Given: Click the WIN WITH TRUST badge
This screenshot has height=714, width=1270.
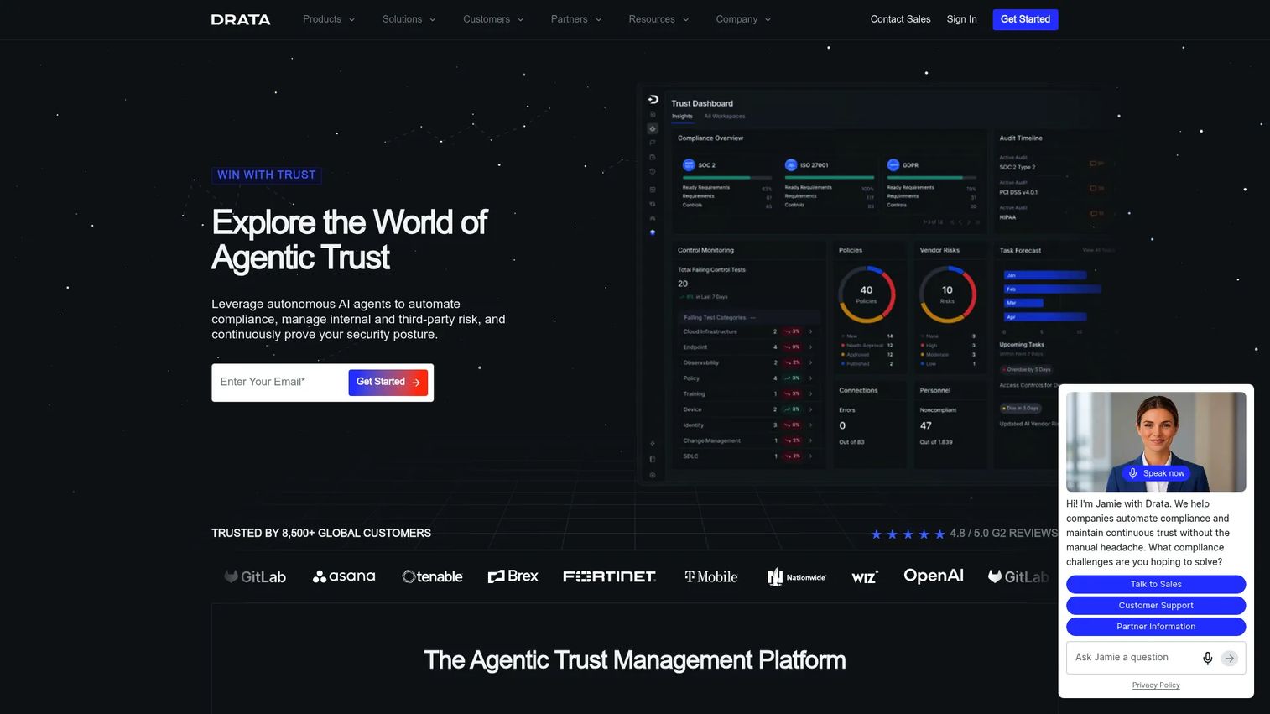Looking at the screenshot, I should (267, 175).
